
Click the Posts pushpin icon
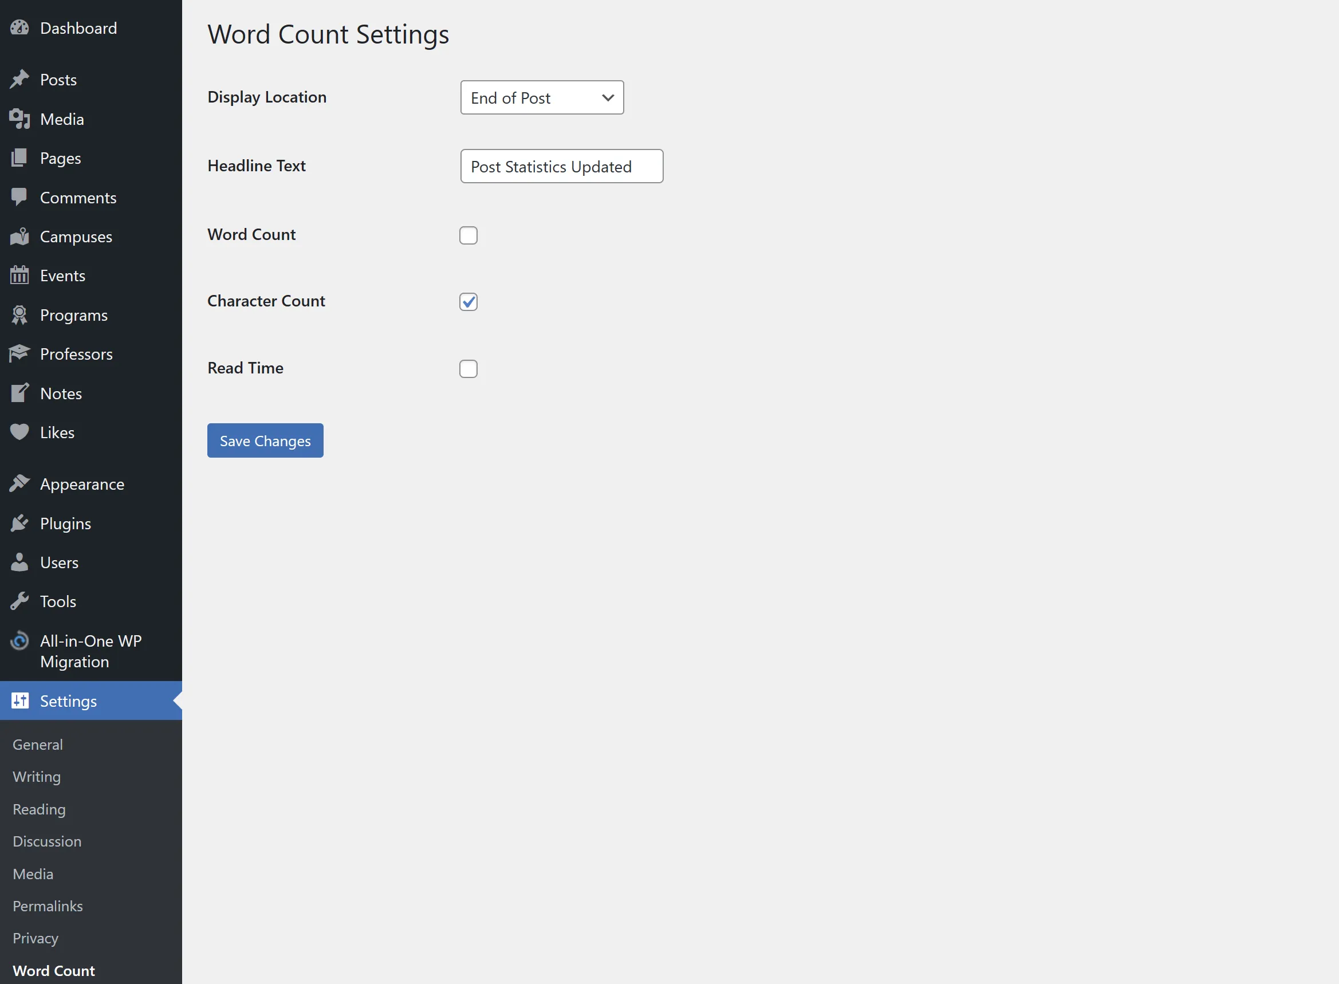[x=19, y=79]
